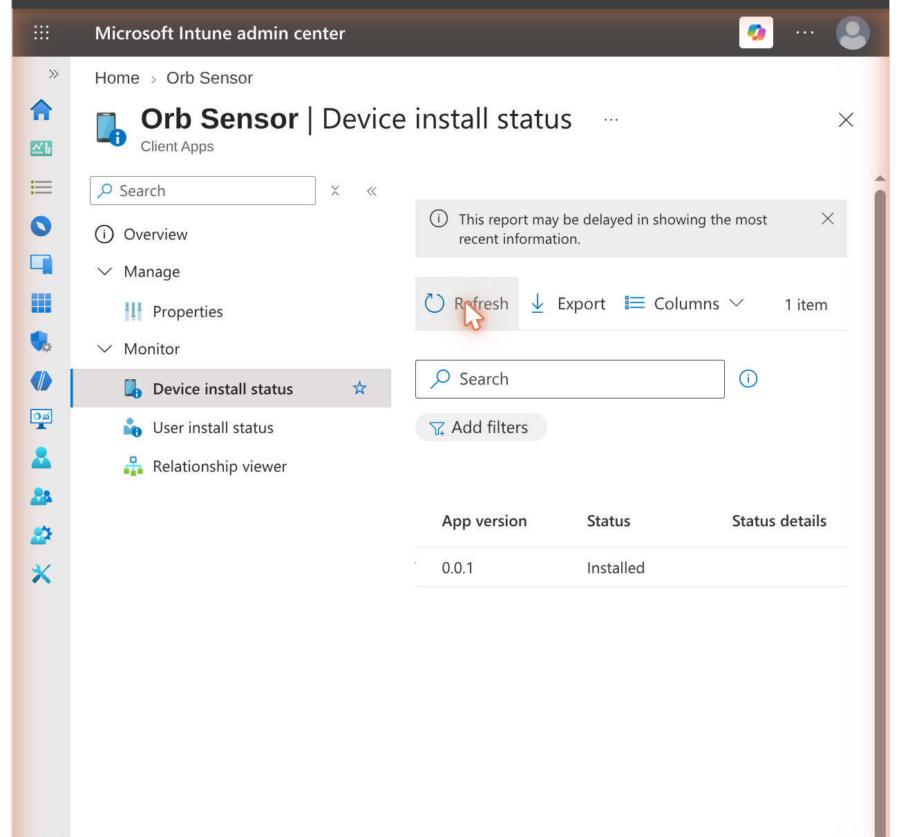
Task: Focus the report Search field
Action: [570, 379]
